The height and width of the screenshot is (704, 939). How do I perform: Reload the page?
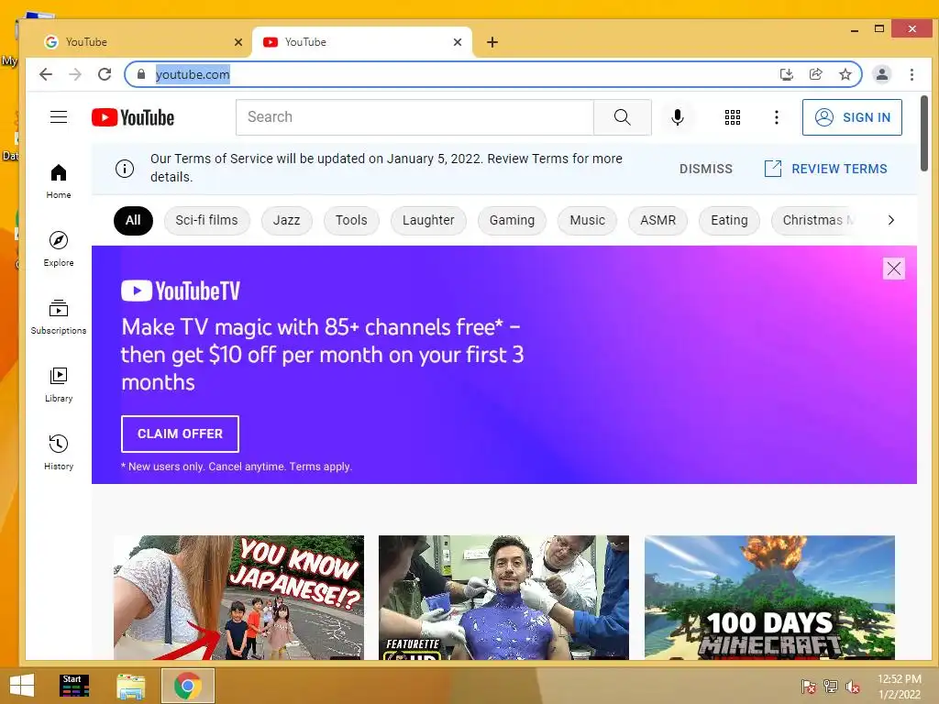click(105, 74)
